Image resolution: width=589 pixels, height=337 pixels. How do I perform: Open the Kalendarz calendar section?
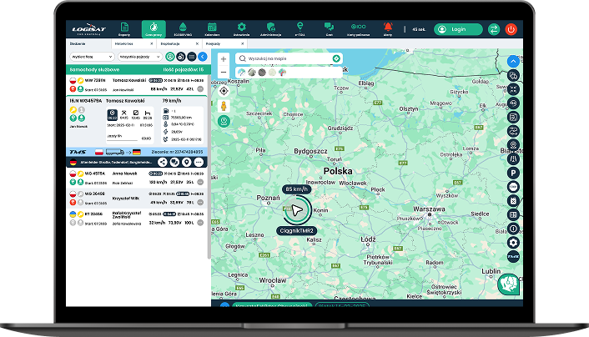(x=212, y=29)
